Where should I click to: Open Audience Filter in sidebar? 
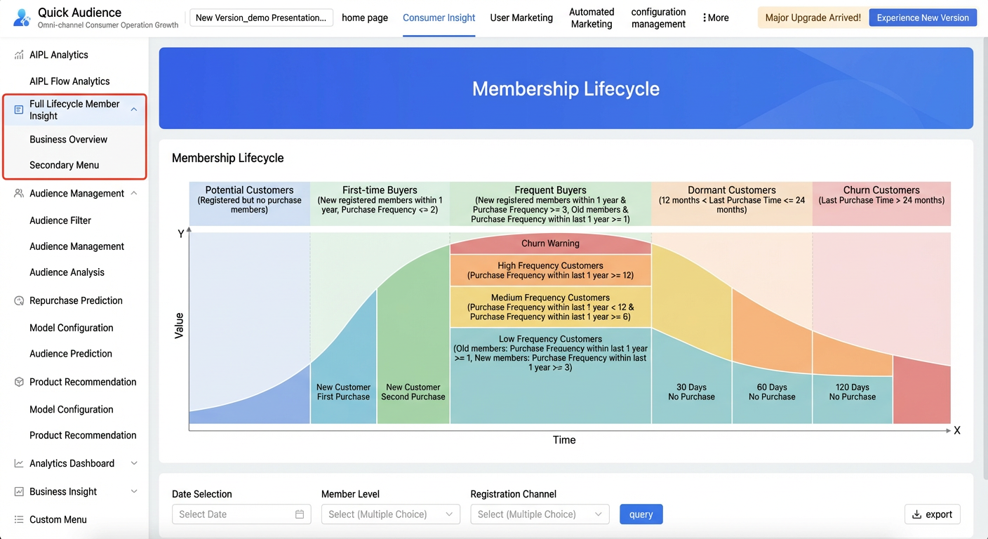click(60, 220)
